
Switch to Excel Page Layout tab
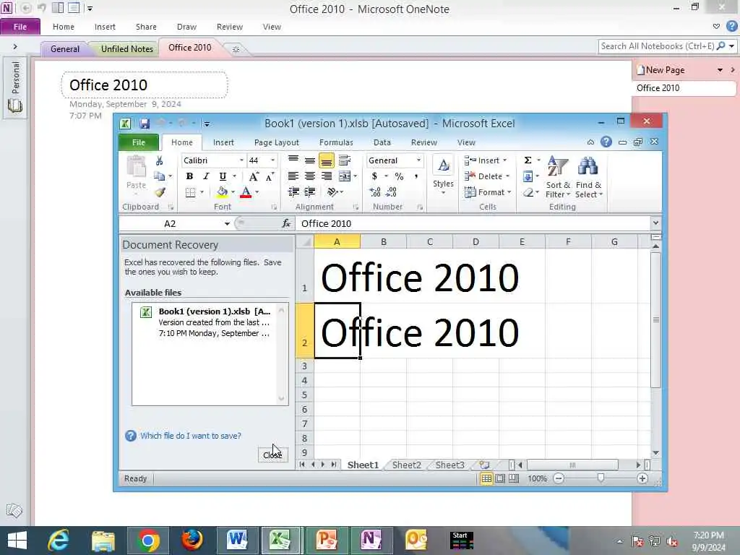[x=277, y=142]
